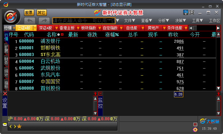Image resolution: width=223 pixels, height=134 pixels.
Task: Sort by the 涨幅% column header
Action: pyautogui.click(x=112, y=35)
